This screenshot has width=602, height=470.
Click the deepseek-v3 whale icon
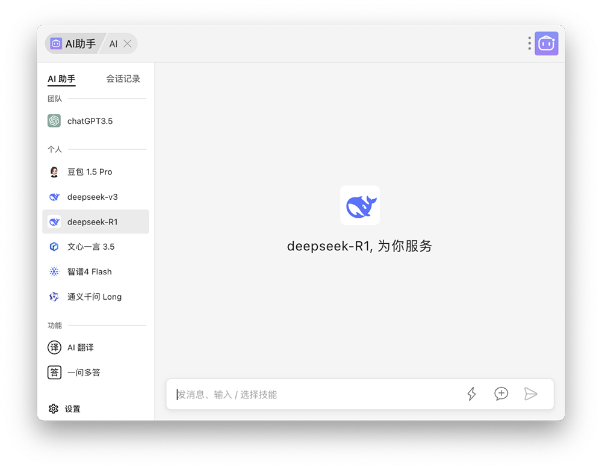point(54,197)
